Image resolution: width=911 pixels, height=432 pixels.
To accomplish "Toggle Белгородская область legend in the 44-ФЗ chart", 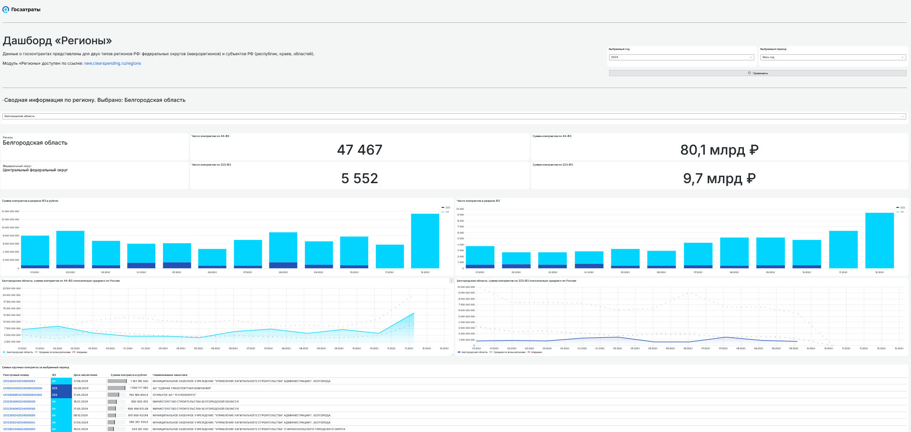I will click(18, 352).
